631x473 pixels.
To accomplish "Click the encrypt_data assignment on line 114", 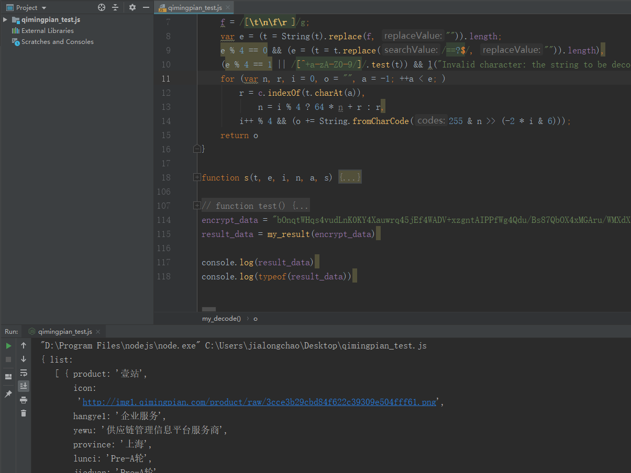I will coord(416,220).
